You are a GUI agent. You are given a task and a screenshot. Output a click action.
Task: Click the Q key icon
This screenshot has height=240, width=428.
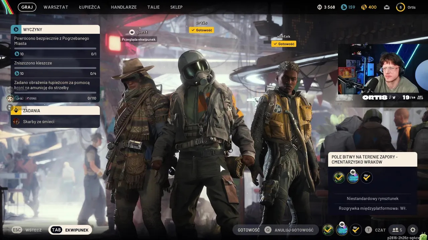tap(268, 230)
